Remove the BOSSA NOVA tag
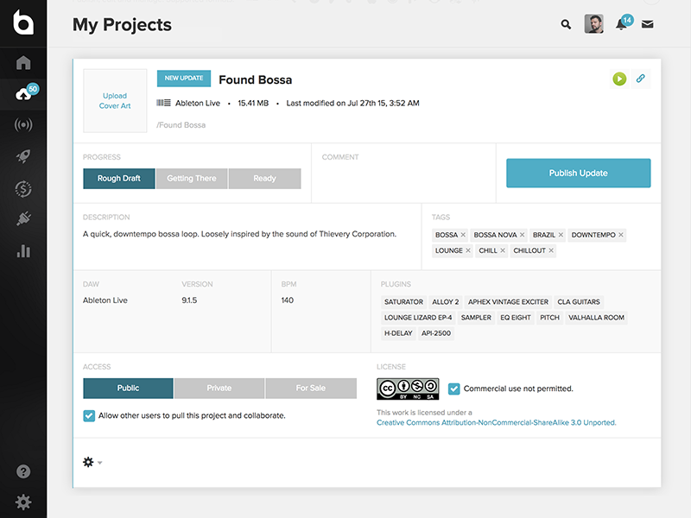This screenshot has height=518, width=691. tap(523, 235)
